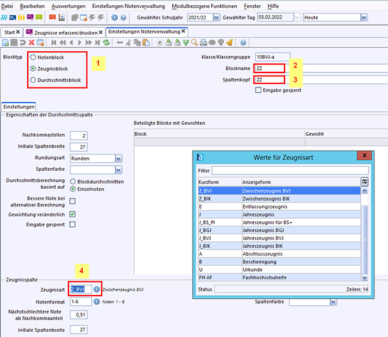
Task: Choose Einzelnoten radio option
Action: 72,189
